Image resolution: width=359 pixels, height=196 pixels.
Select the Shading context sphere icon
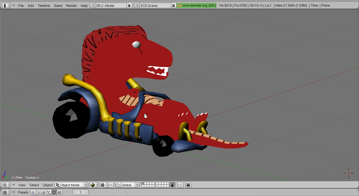pos(44,192)
